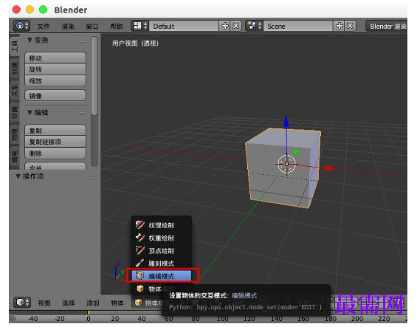417x327 pixels.
Task: Add a new screen layout with plus icon
Action: click(x=225, y=26)
